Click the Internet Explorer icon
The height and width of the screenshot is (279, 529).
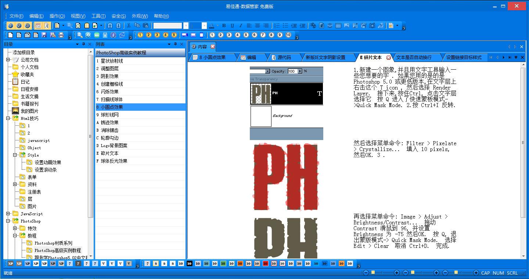click(122, 35)
